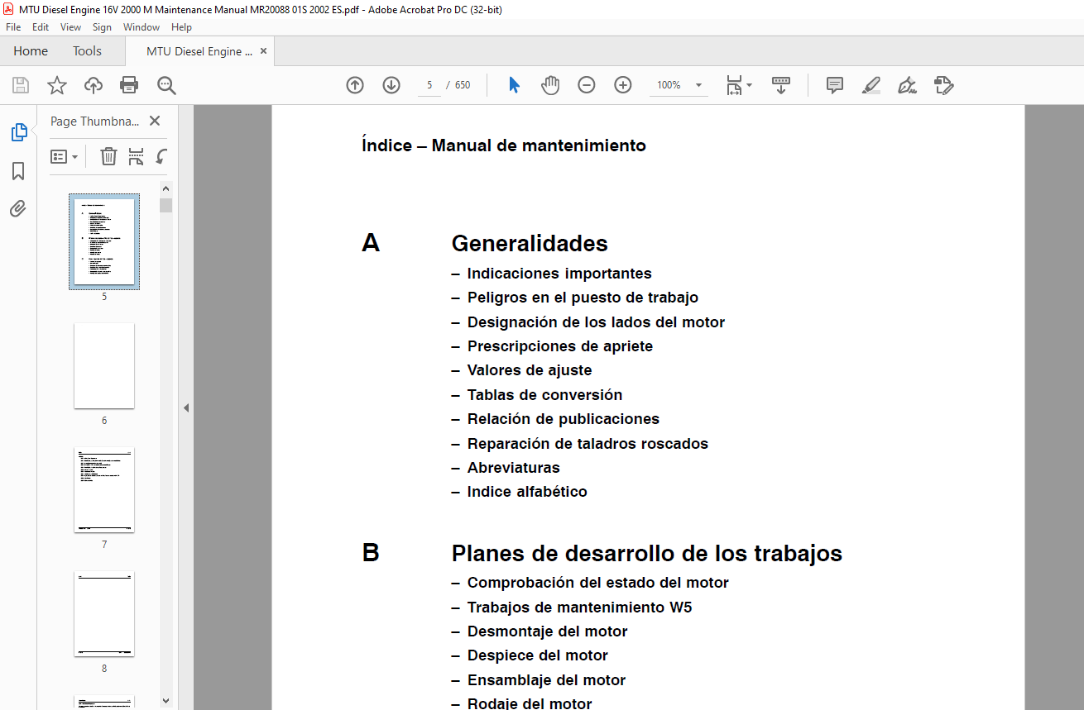
Task: Activate the Hand pan tool
Action: pyautogui.click(x=550, y=85)
